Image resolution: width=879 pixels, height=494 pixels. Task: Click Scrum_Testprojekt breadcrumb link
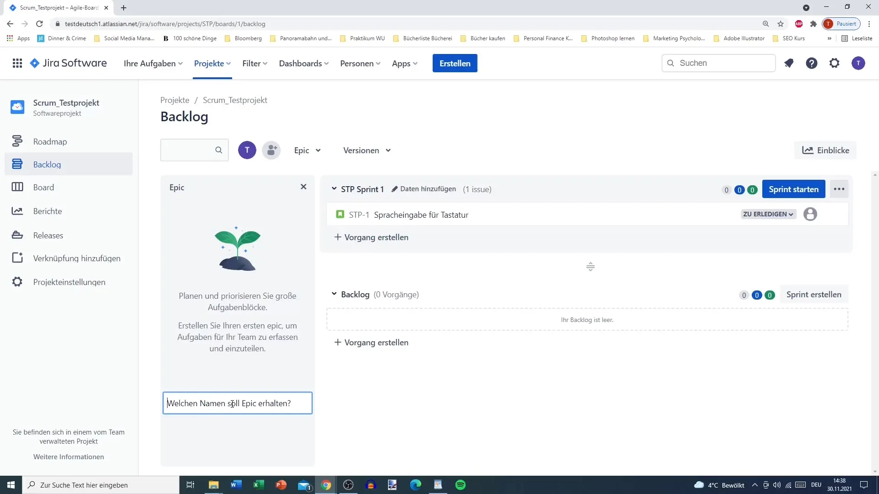[x=235, y=100]
